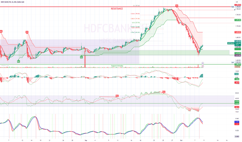
Task: Click the purple 1,617.80 price tag
Action: tap(238, 55)
